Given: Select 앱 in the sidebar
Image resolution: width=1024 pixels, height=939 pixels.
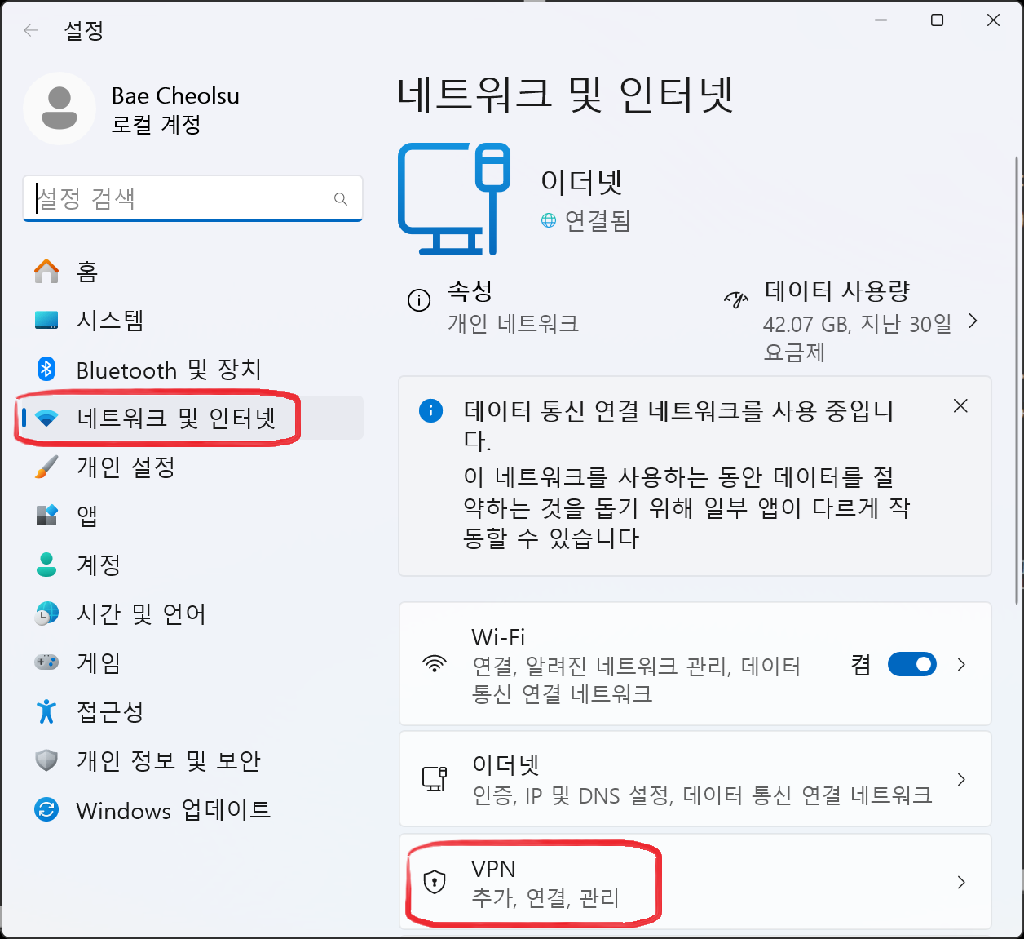Looking at the screenshot, I should pos(193,516).
